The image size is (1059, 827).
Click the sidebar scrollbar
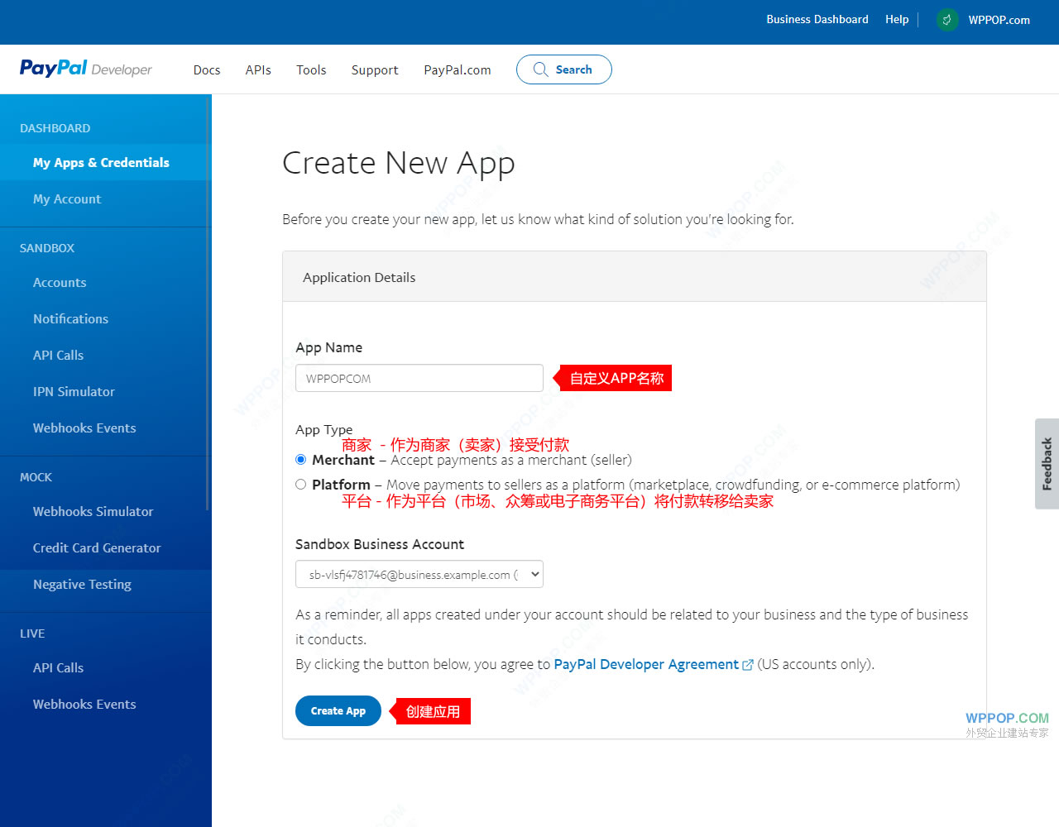pyautogui.click(x=208, y=303)
